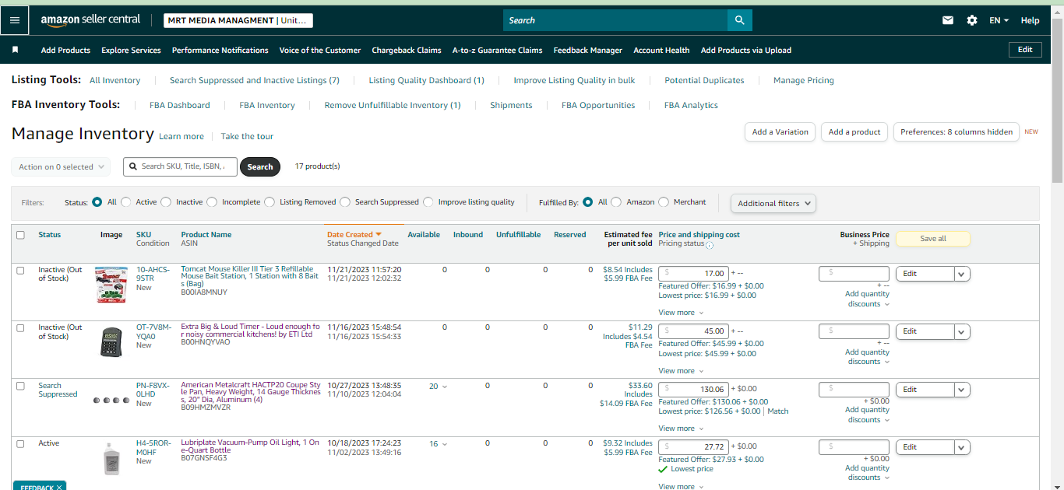Open the Tomcat Mouse Killer product image
This screenshot has height=490, width=1064.
[x=111, y=285]
